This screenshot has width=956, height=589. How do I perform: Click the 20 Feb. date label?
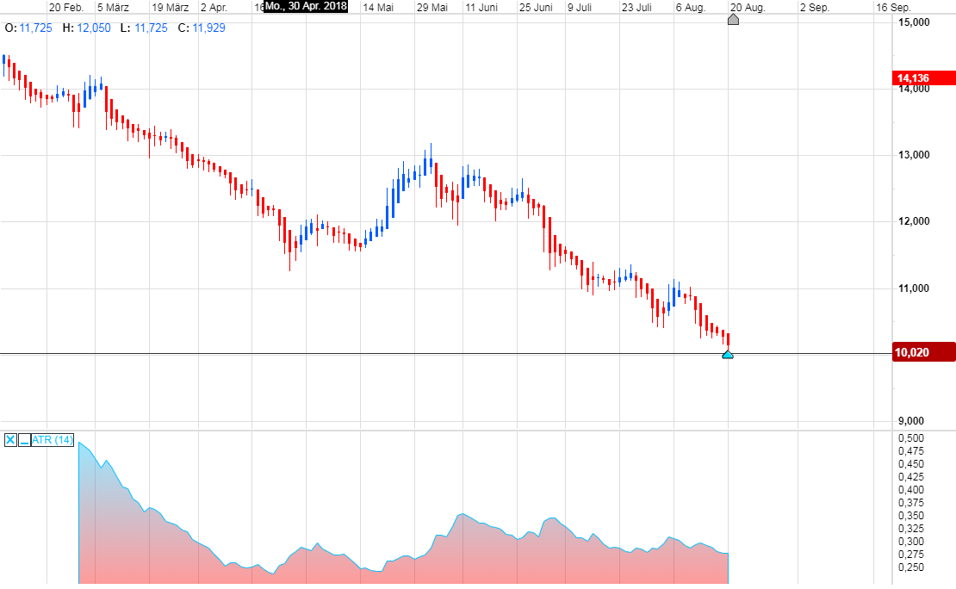pyautogui.click(x=66, y=8)
